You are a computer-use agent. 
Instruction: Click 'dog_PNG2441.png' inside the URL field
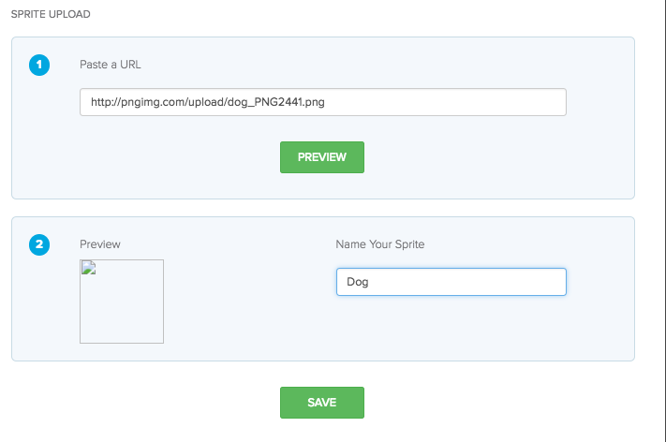pyautogui.click(x=276, y=102)
